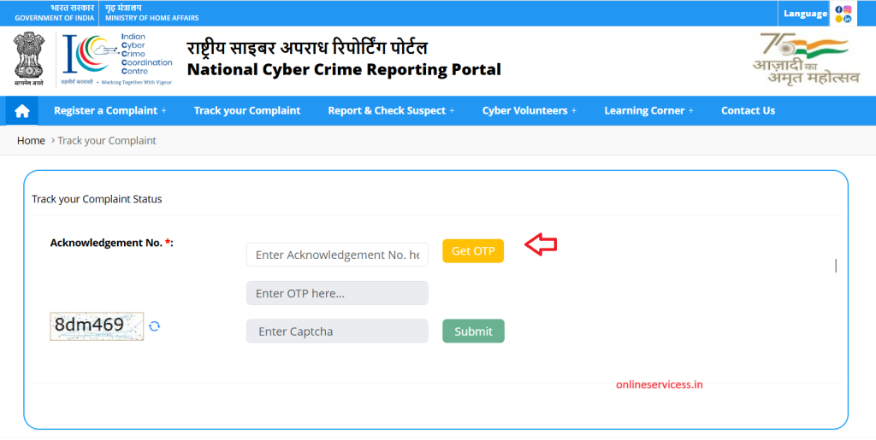Click the Track your Complaint Status heading
The image size is (876, 440).
point(97,199)
